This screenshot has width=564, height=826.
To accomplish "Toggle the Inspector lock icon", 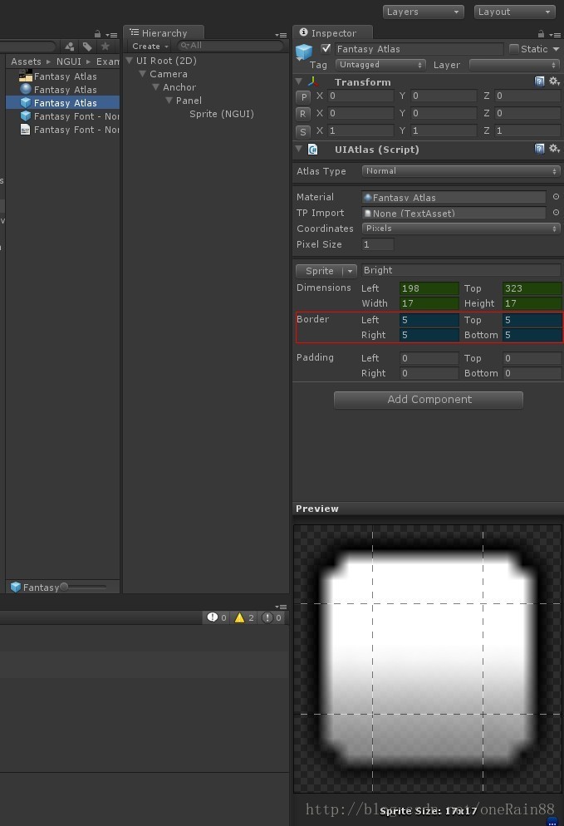I will click(x=541, y=34).
